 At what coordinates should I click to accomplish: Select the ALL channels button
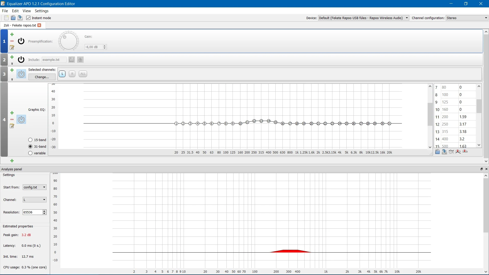[83, 74]
